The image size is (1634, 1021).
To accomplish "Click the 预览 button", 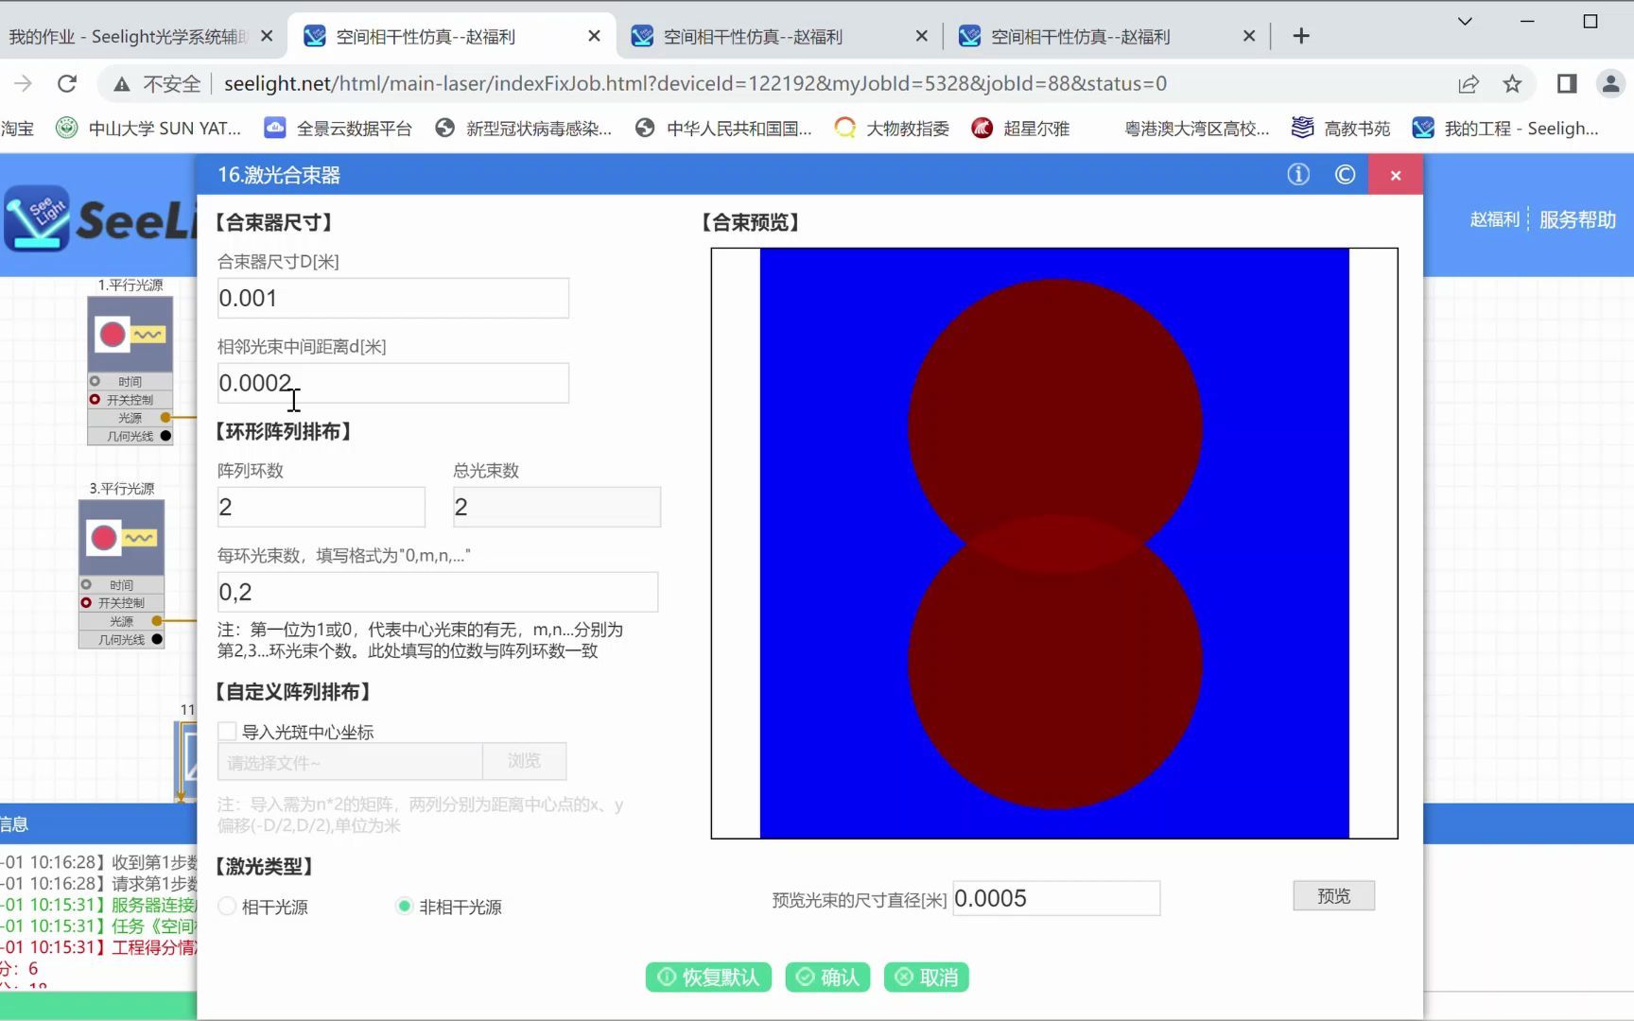I will (1333, 895).
